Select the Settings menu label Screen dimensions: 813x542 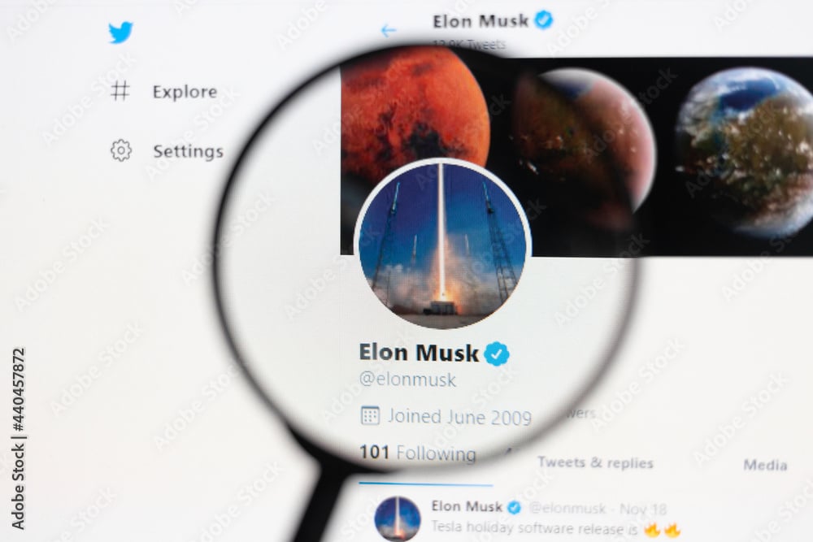189,151
